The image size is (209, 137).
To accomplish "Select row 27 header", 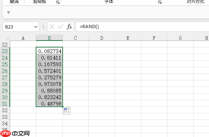I will tap(5, 77).
